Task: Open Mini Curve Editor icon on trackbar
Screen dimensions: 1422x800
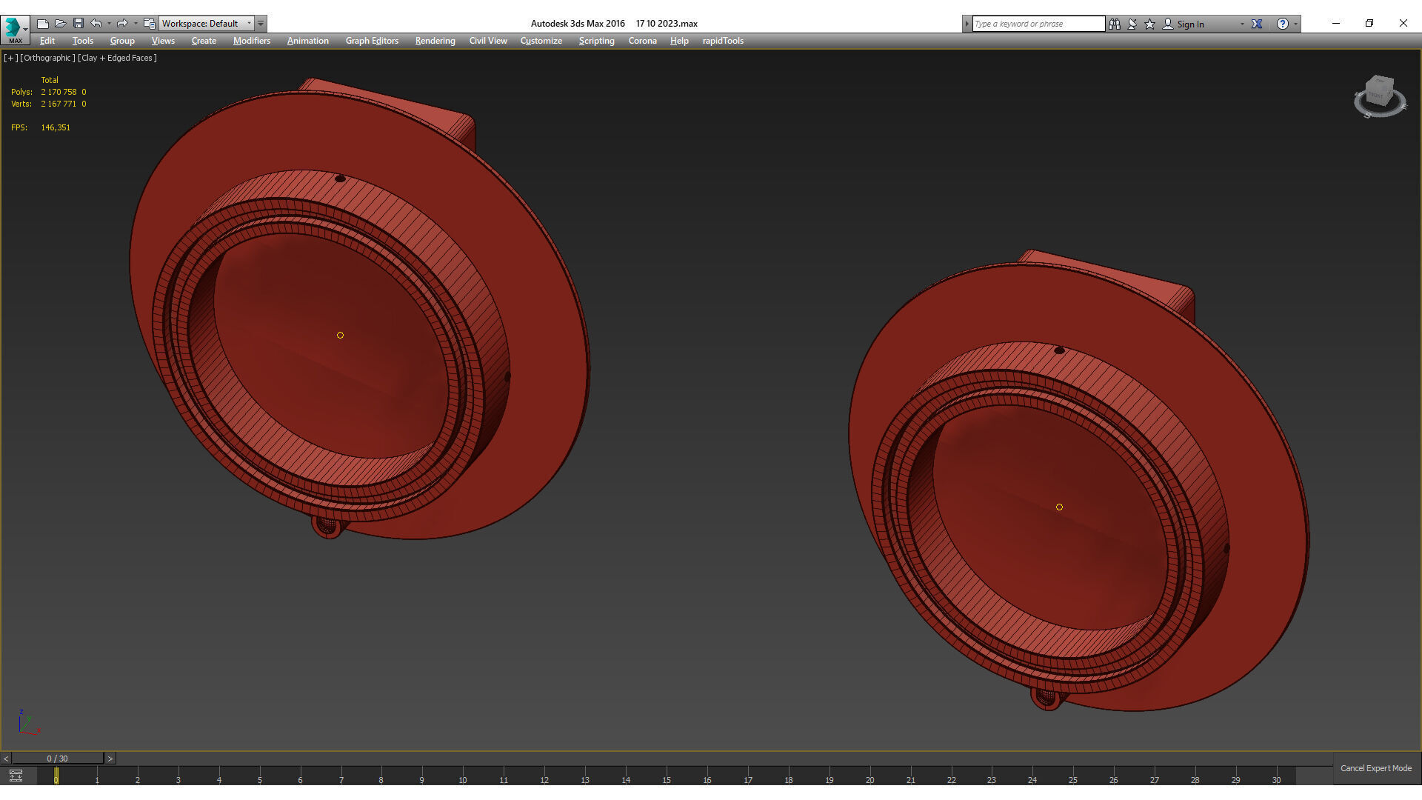Action: click(x=16, y=776)
